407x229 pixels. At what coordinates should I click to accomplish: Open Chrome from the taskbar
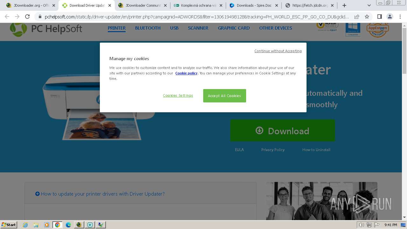(58, 225)
